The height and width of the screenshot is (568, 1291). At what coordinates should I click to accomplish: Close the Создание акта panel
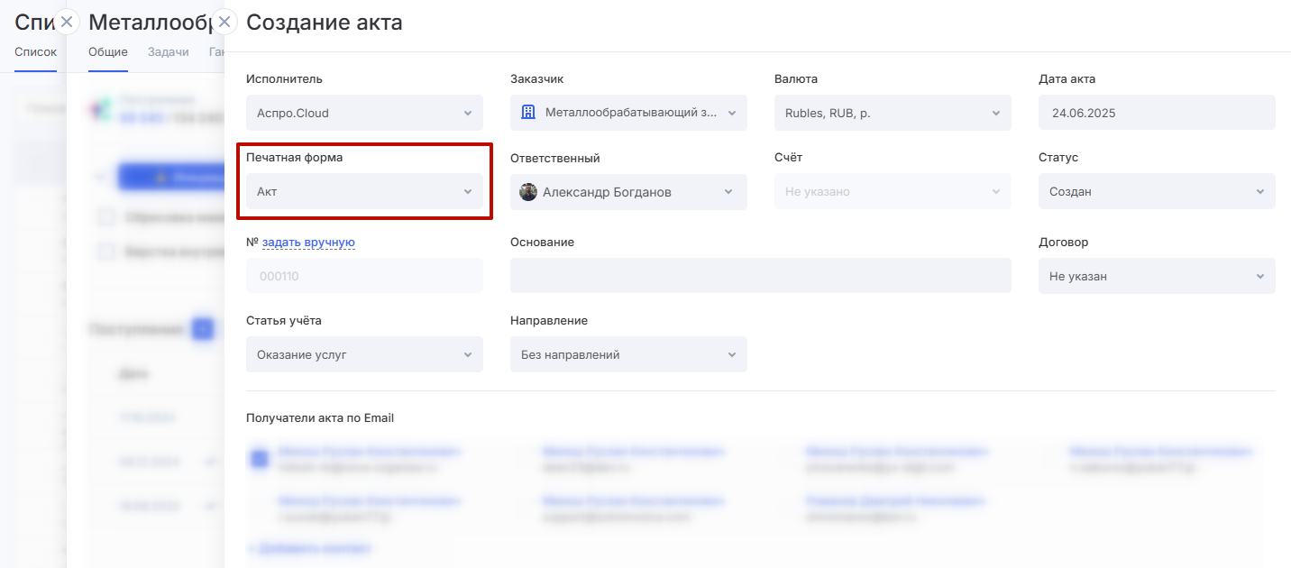pyautogui.click(x=224, y=22)
